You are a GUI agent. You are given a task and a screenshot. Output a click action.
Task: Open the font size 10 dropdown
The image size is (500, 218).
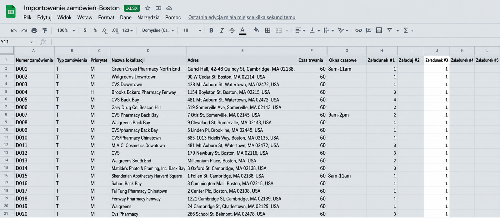192,30
